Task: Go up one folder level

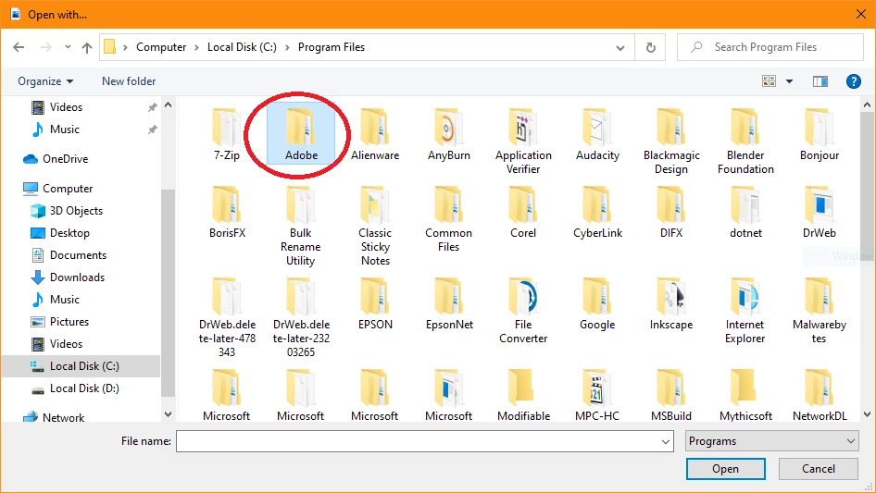Action: 87,47
